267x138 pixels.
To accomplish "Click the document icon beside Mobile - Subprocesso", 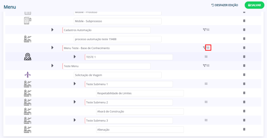I will pyautogui.click(x=28, y=21).
